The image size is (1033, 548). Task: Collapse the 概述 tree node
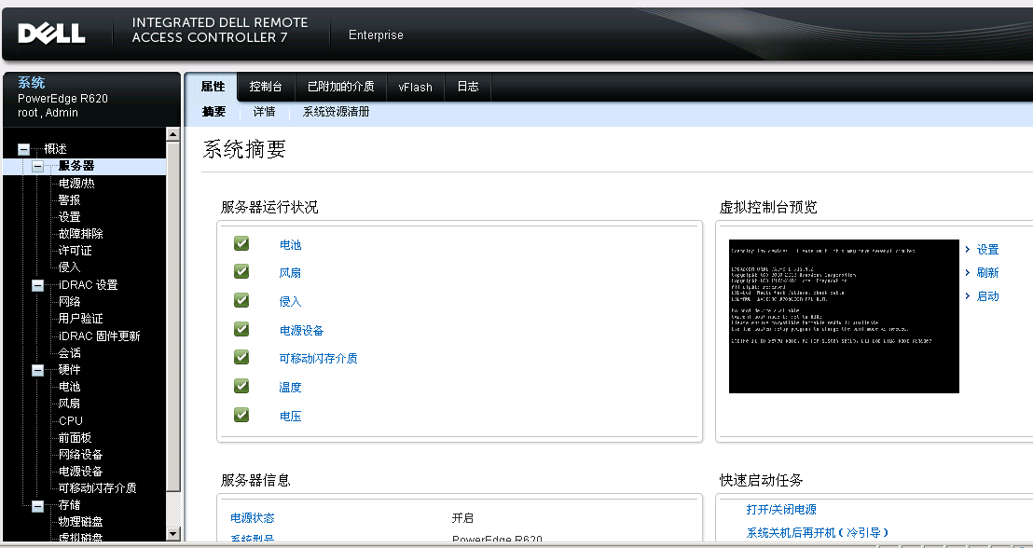pos(23,149)
